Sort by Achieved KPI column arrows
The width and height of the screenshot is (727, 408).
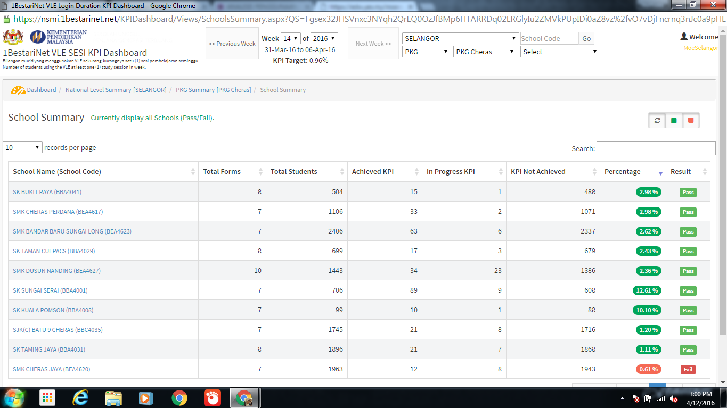click(416, 172)
